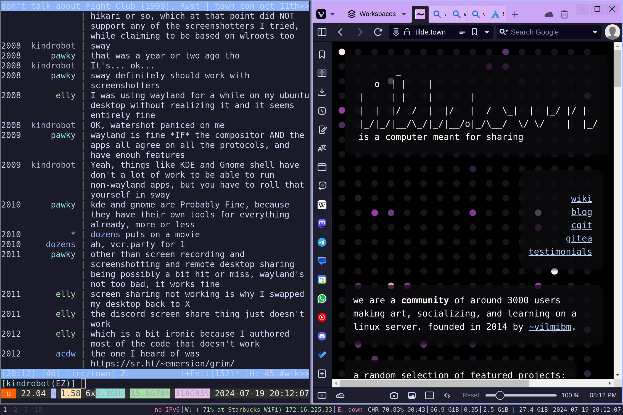Viewport: 623px width, 415px height.
Task: Open the Downloads panel
Action: tap(322, 92)
